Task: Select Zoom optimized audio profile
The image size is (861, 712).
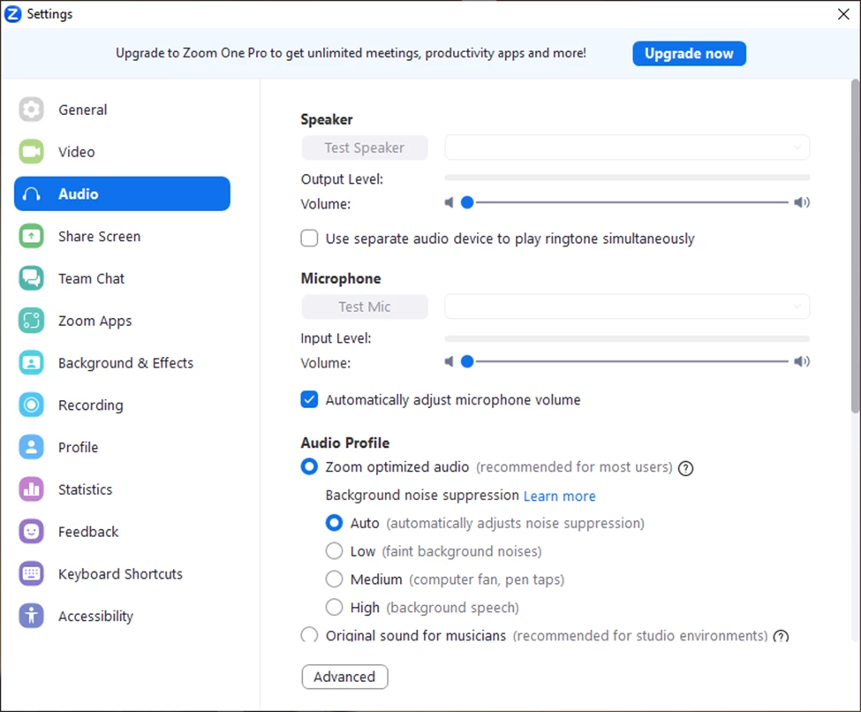Action: coord(309,466)
